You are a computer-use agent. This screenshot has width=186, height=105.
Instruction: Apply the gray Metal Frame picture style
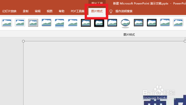click(x=33, y=23)
